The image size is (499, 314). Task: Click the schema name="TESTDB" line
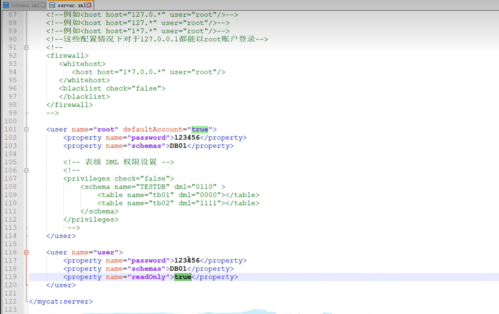[x=153, y=187]
